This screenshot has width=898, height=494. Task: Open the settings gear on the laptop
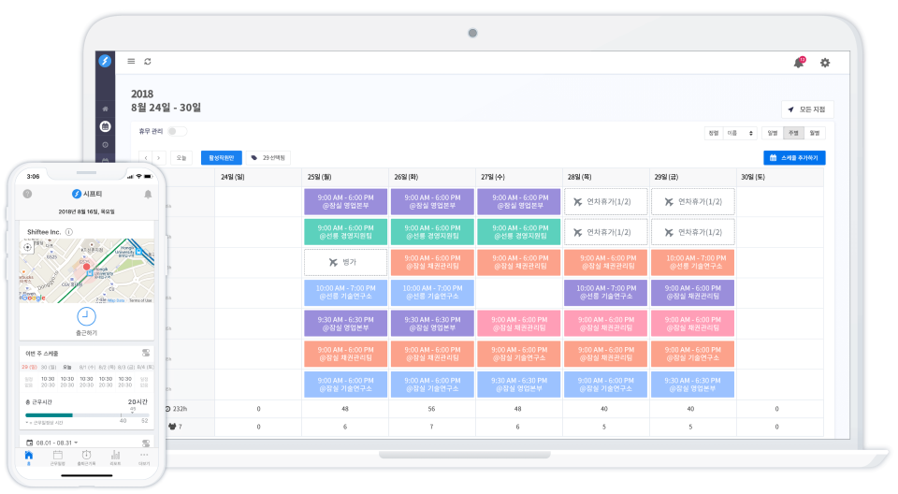click(x=825, y=63)
